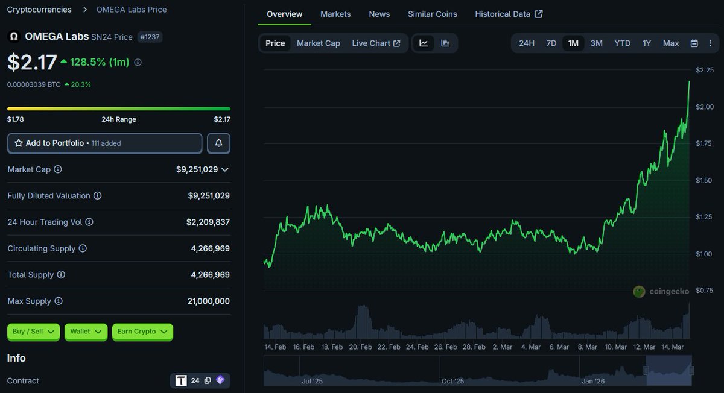Set chart range to 1M
This screenshot has height=393, width=724.
click(573, 43)
